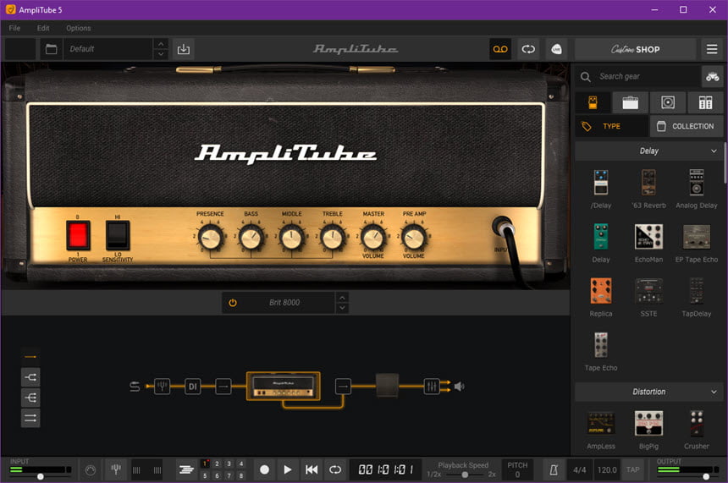Toggle the HI/LO SENSITIVITY switch

(x=118, y=235)
